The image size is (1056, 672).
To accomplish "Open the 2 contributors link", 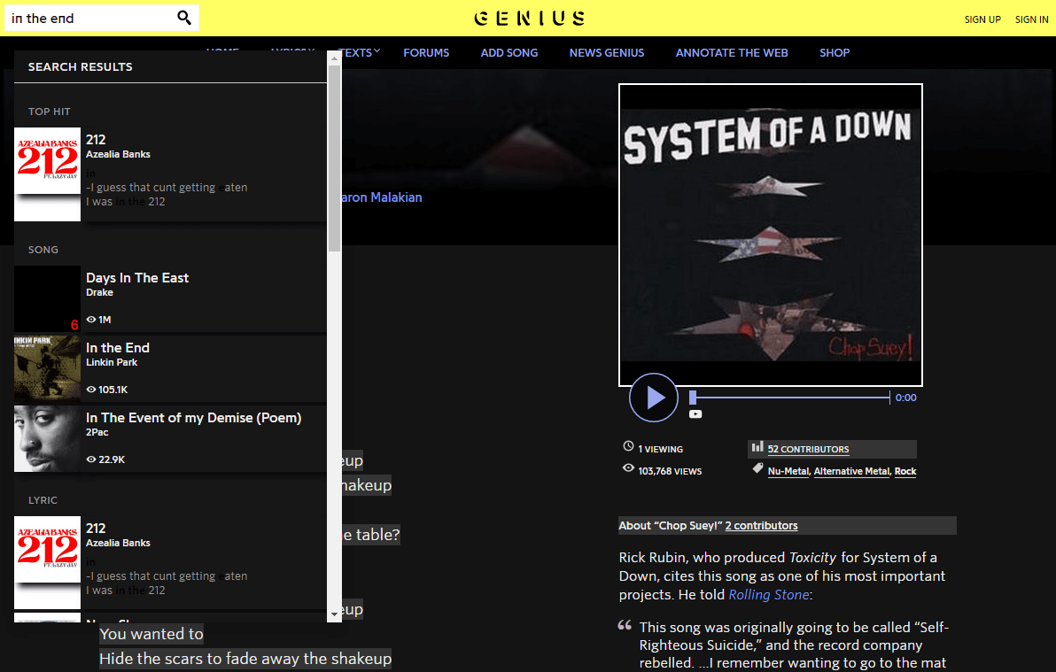I will tap(761, 525).
